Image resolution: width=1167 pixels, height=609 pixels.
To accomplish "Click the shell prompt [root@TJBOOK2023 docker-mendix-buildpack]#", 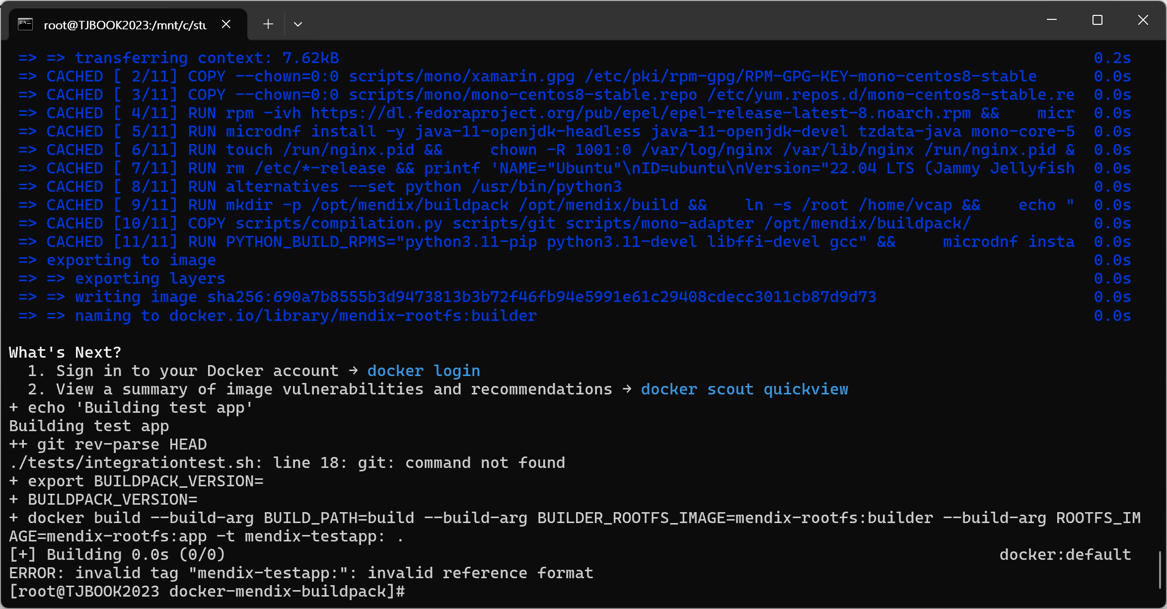I will (x=207, y=591).
